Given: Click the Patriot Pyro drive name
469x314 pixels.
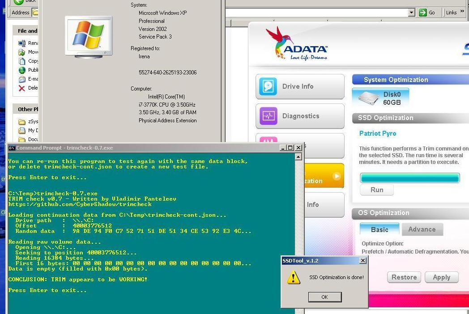Looking at the screenshot, I should point(377,133).
